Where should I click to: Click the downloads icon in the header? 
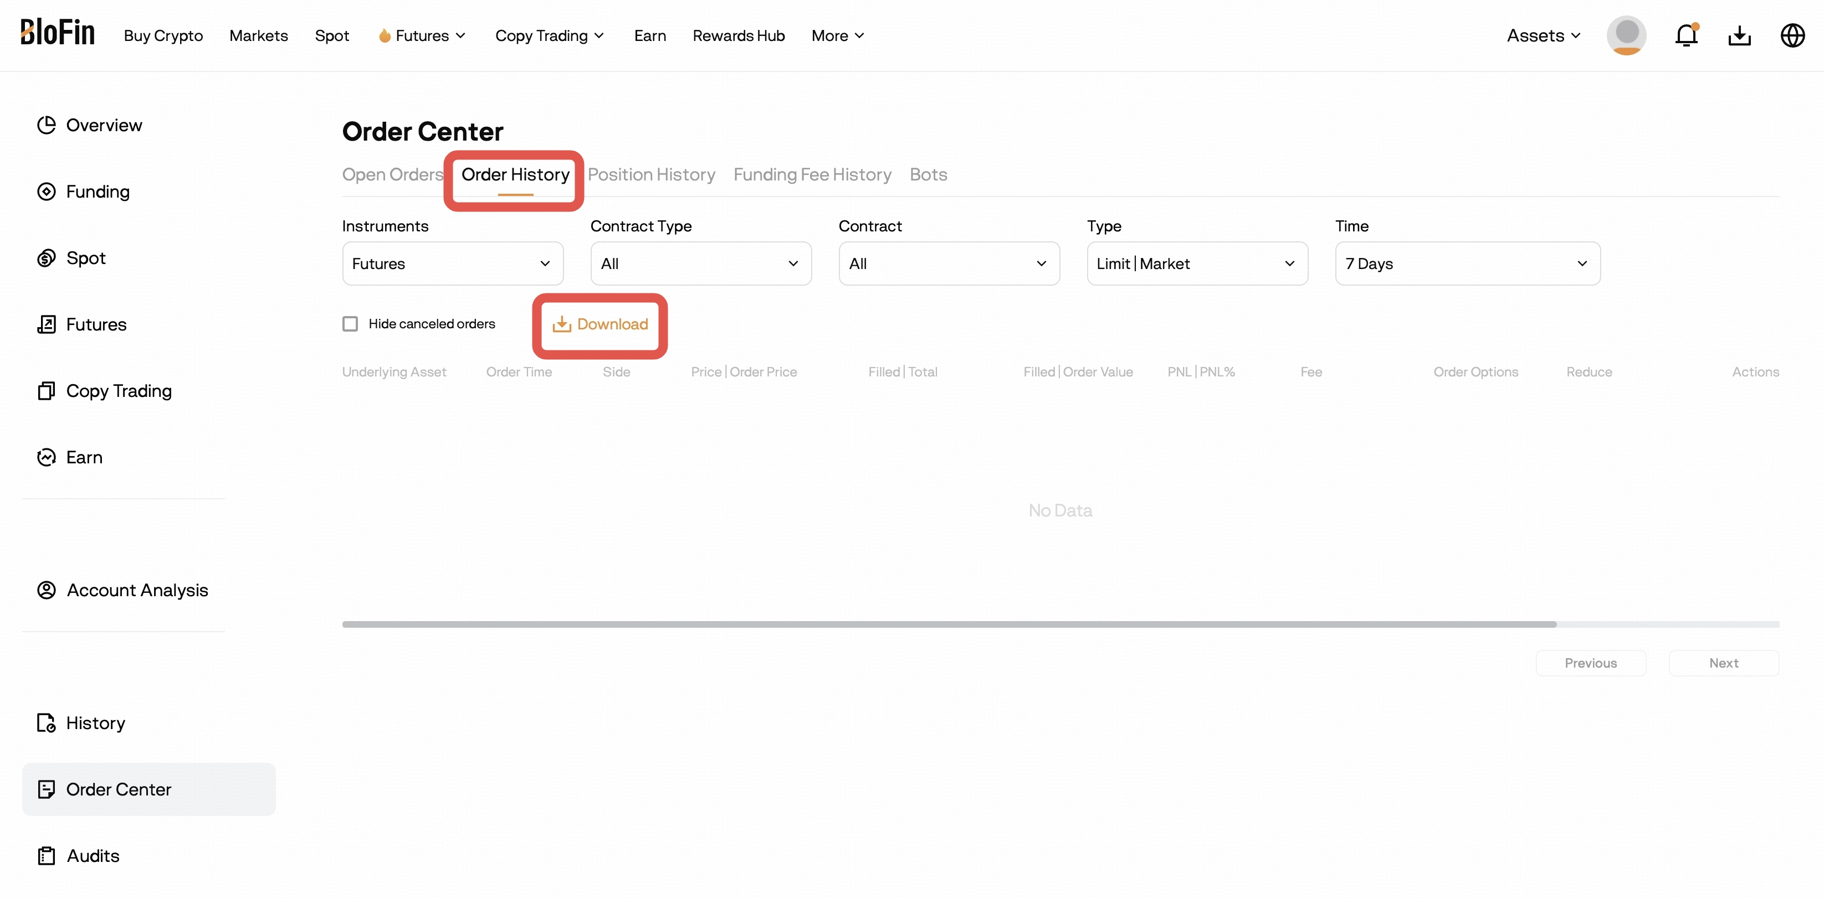click(x=1740, y=35)
